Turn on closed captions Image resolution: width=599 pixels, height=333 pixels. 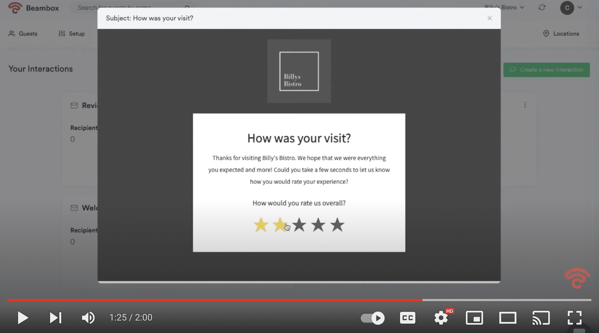coord(407,318)
